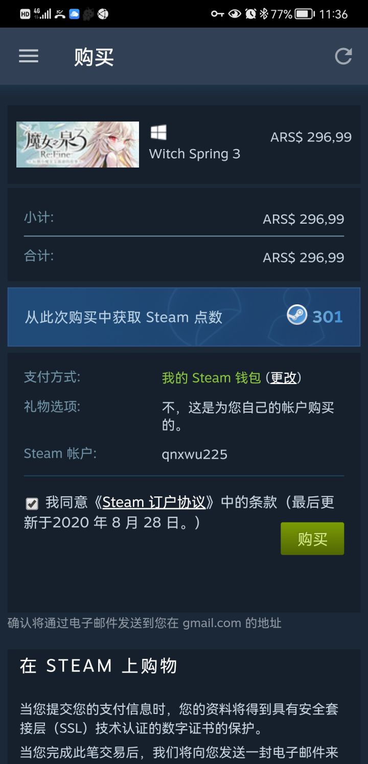This screenshot has height=764, width=368.
Task: Tap the Windows platform icon
Action: coord(158,132)
